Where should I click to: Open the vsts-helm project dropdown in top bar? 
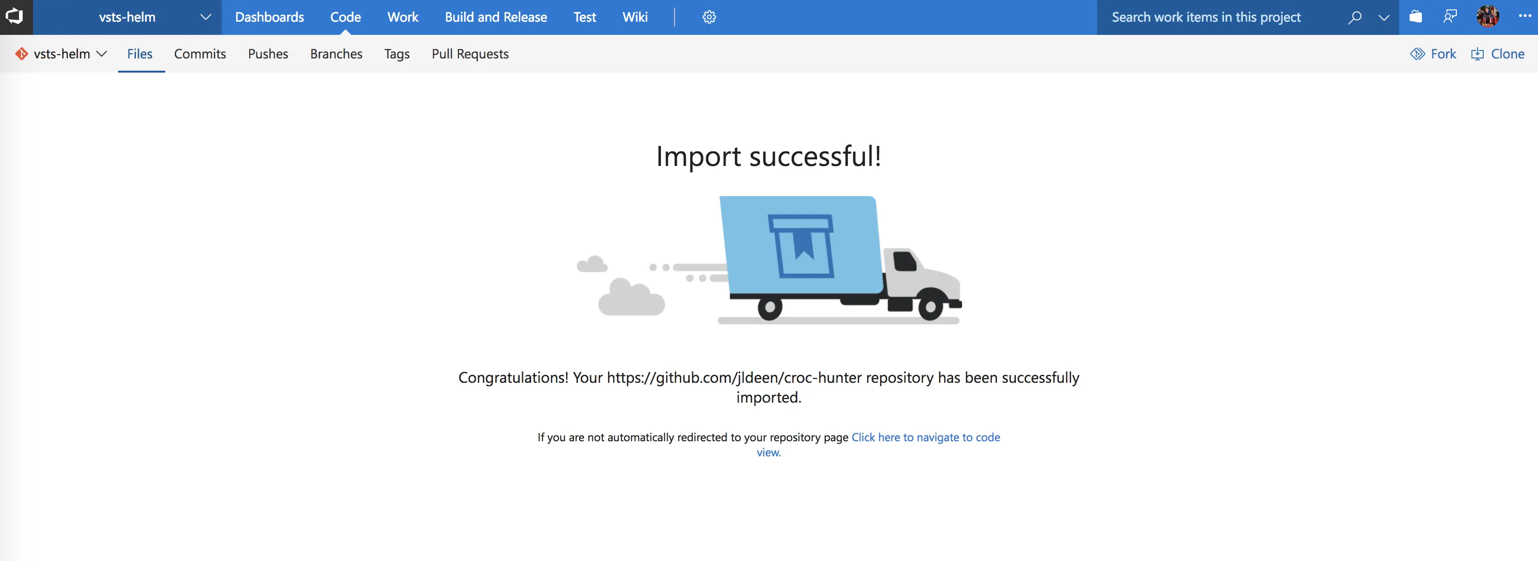click(128, 16)
